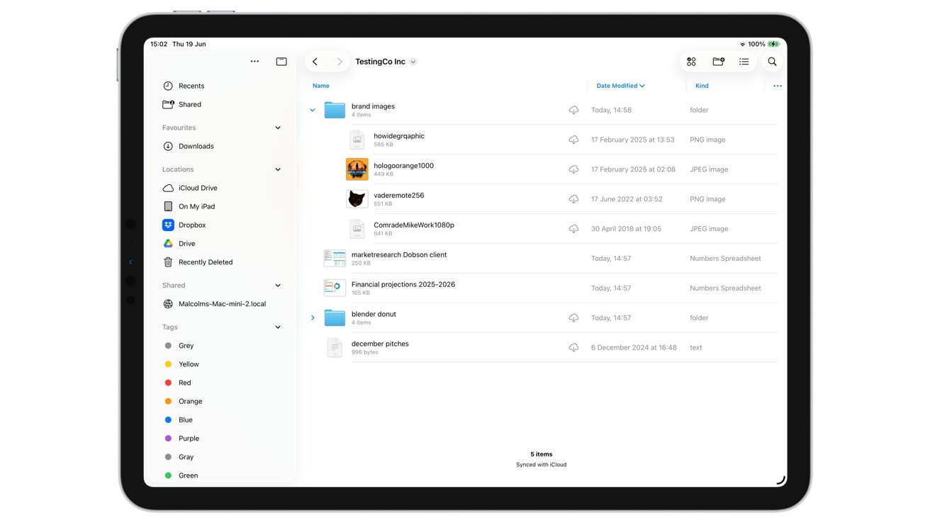The image size is (930, 523).
Task: Download december pitches via cloud icon
Action: pos(573,347)
